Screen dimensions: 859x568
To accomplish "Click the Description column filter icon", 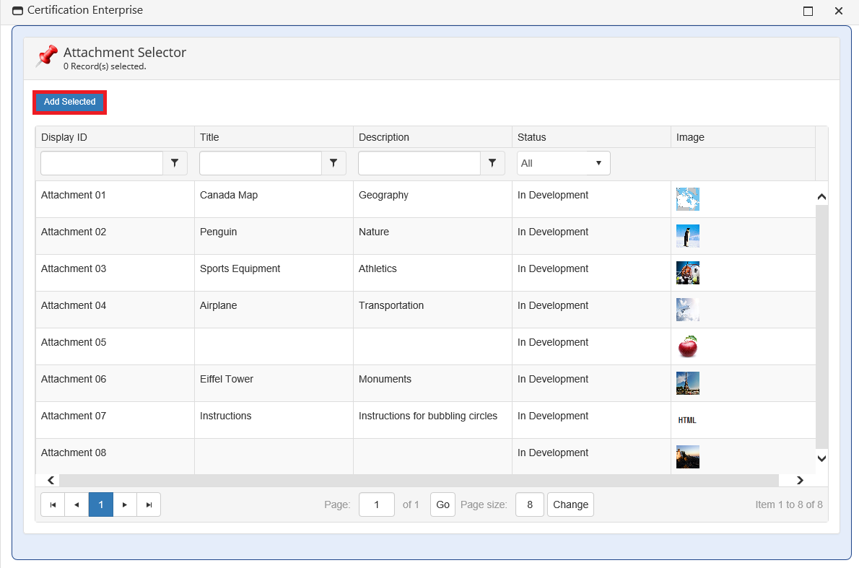I will [x=492, y=163].
